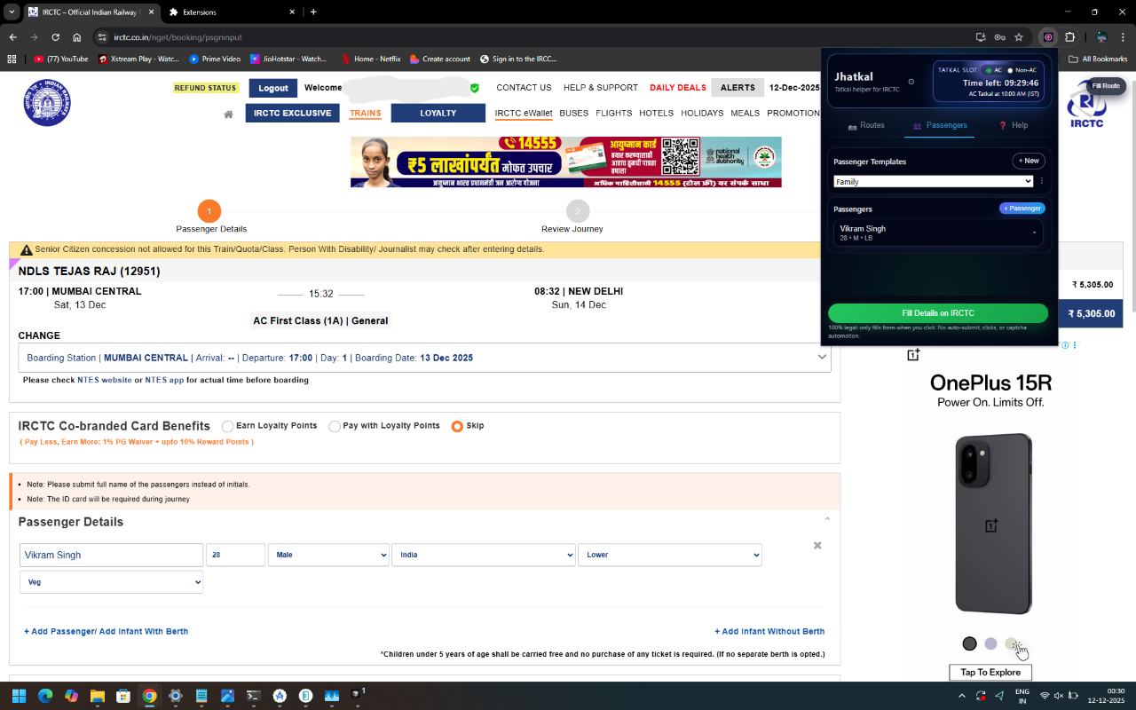Click the REFUND STATUS button
The image size is (1136, 710).
coord(206,88)
